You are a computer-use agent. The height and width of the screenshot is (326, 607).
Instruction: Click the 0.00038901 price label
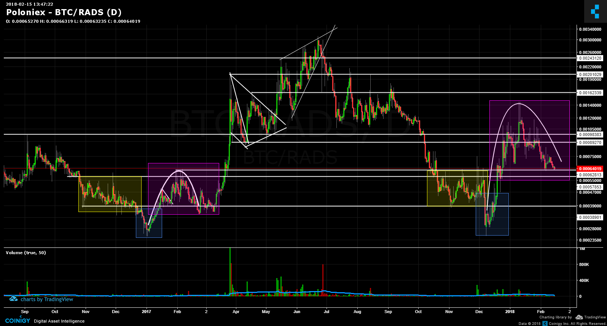tap(590, 217)
